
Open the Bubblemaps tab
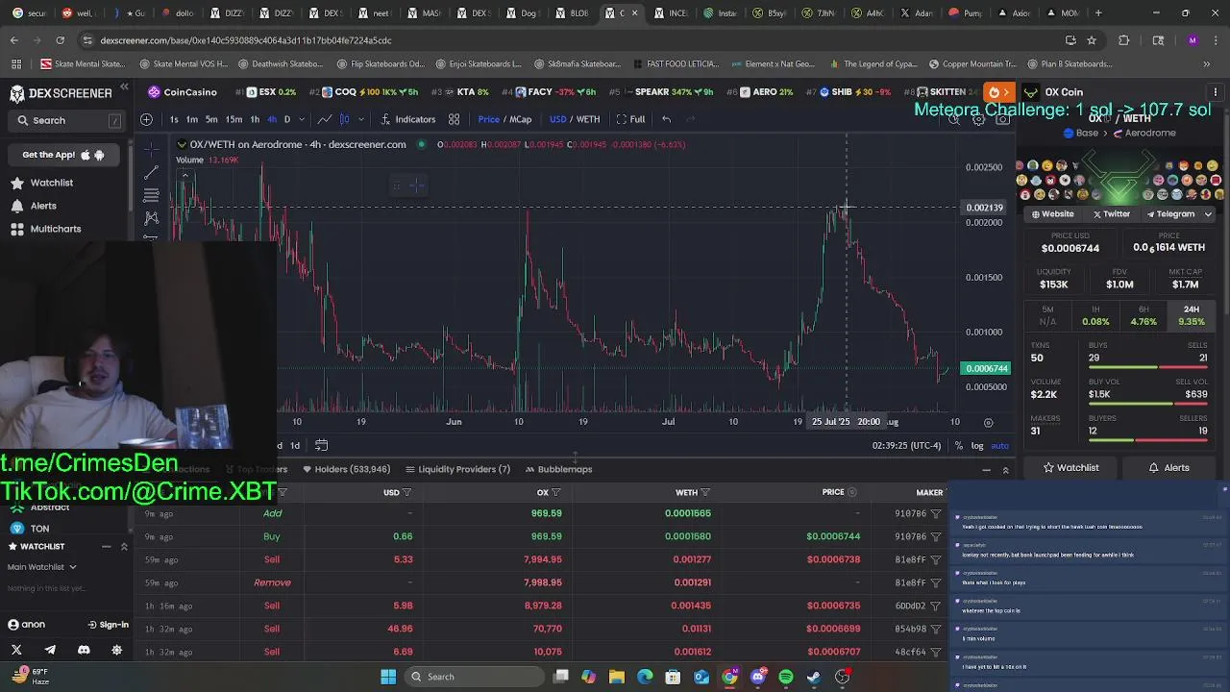(x=559, y=469)
